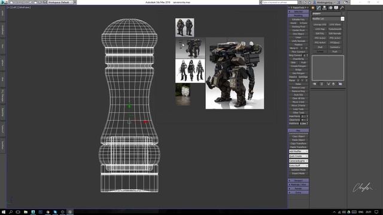
Task: Open Photoshop from the taskbar
Action: coord(40,212)
